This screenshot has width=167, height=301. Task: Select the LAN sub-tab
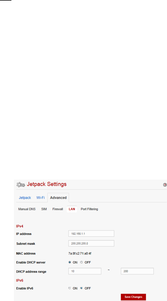pyautogui.click(x=72, y=209)
